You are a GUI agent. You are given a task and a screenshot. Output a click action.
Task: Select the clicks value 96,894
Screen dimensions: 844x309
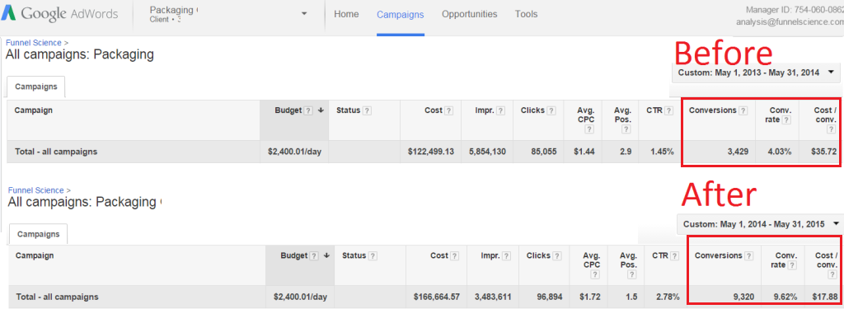pyautogui.click(x=550, y=297)
